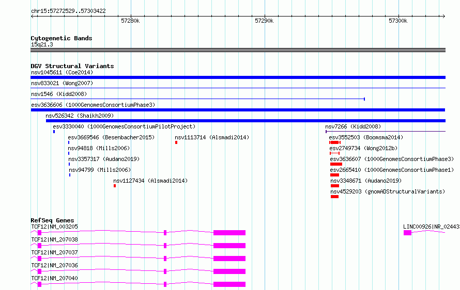The image size is (460, 290).
Task: Click the TCF12|NM_207036 transcript label
Action: (x=55, y=265)
